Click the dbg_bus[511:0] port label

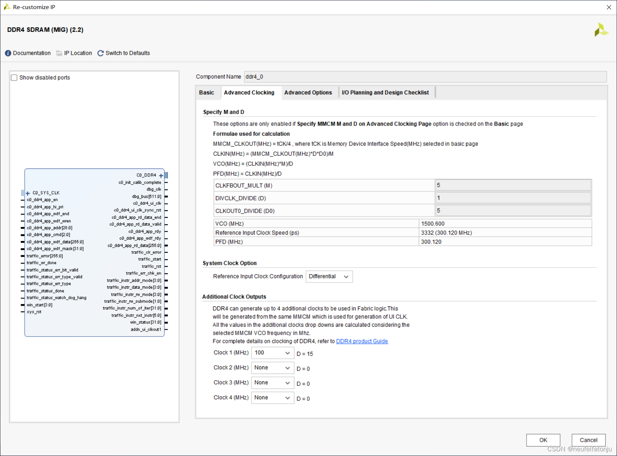pos(147,196)
